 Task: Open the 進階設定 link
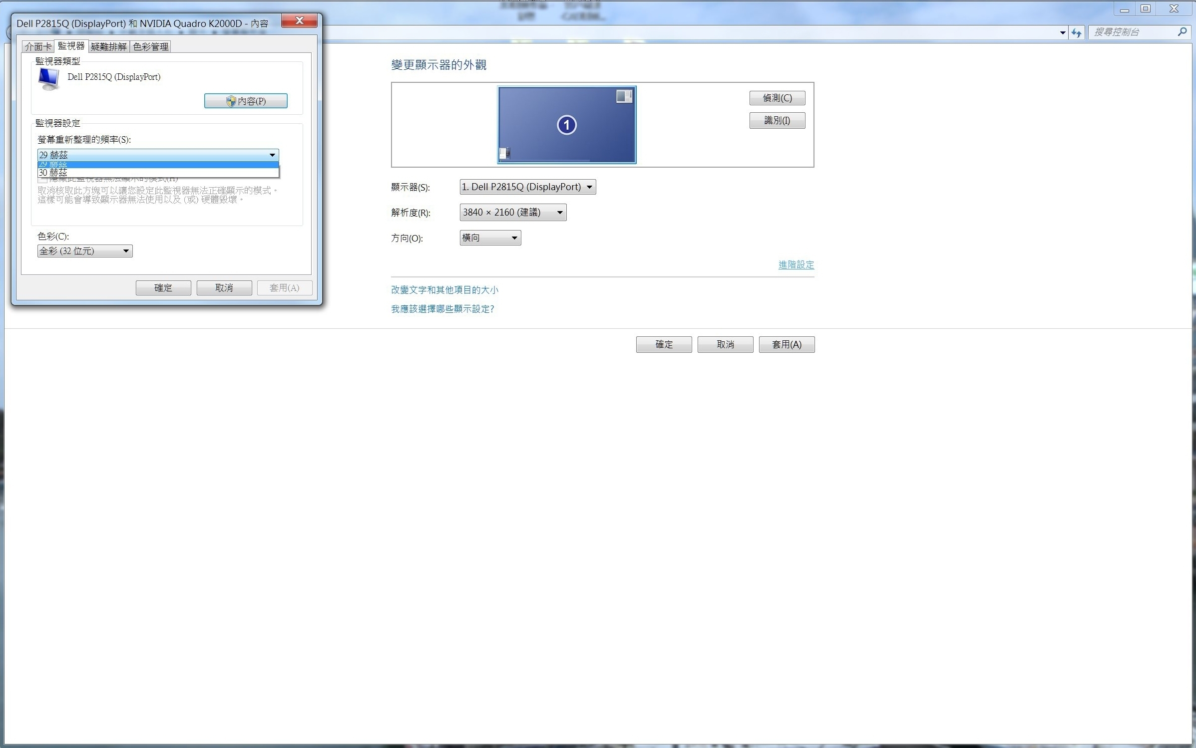click(x=796, y=265)
